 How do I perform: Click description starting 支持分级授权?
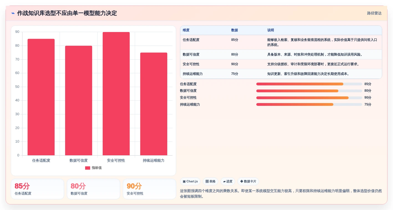click(x=314, y=64)
